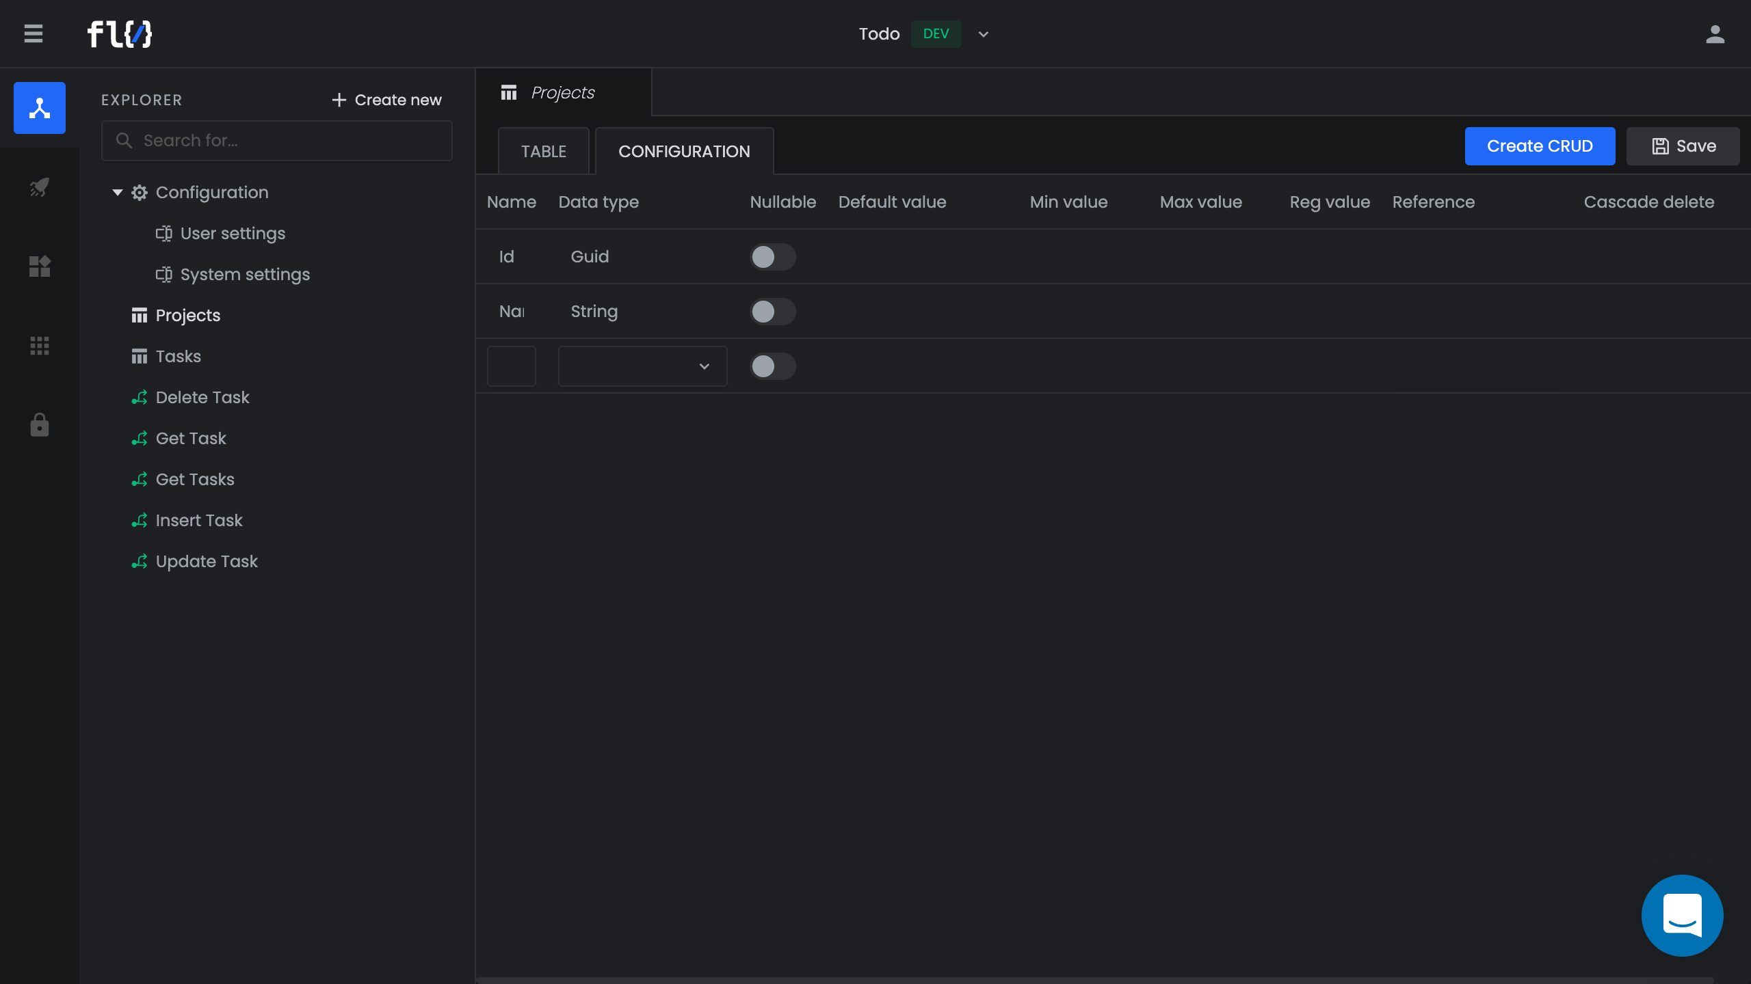Click the Cascade delete column header
The width and height of the screenshot is (1751, 984).
(x=1648, y=202)
